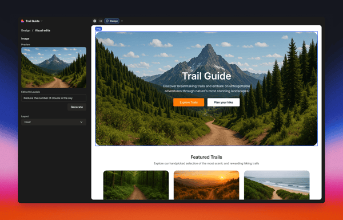
Task: Select the forest trail card image
Action: click(136, 185)
